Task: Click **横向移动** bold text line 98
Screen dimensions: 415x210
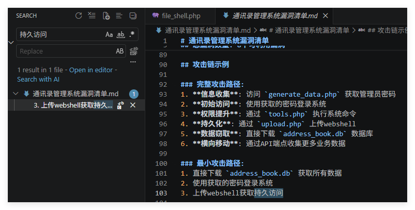Action: point(215,143)
